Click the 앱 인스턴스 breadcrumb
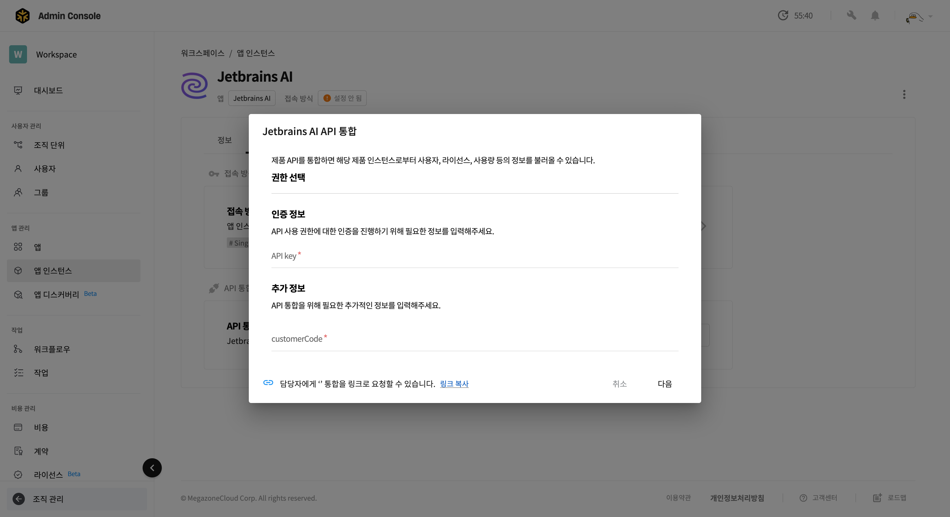The image size is (950, 517). (x=256, y=53)
